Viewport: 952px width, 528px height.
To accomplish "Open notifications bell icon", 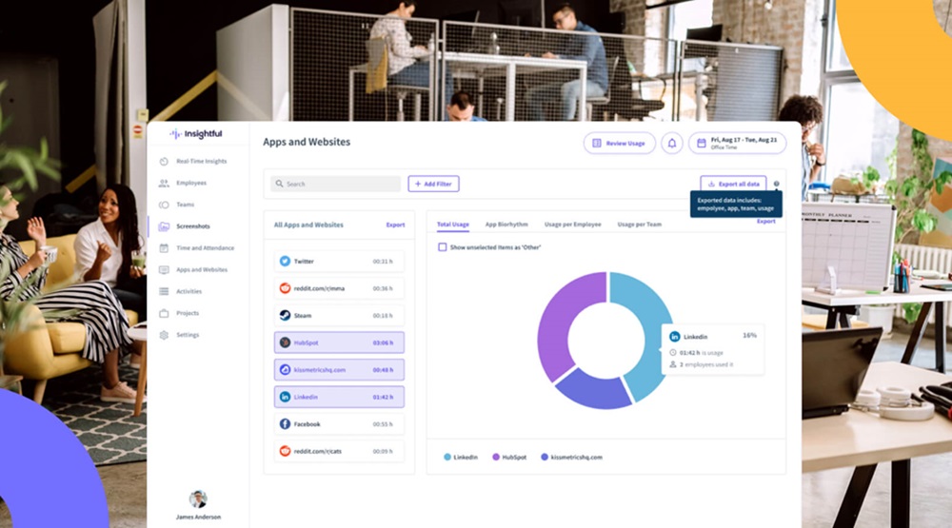I will (672, 144).
